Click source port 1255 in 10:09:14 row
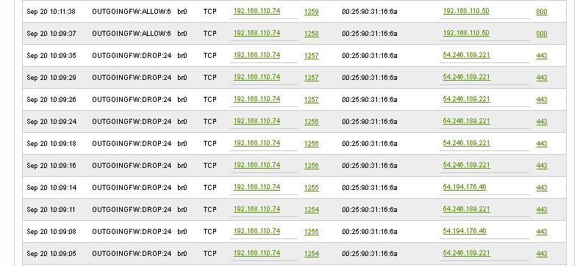The image size is (577, 267). pyautogui.click(x=312, y=188)
